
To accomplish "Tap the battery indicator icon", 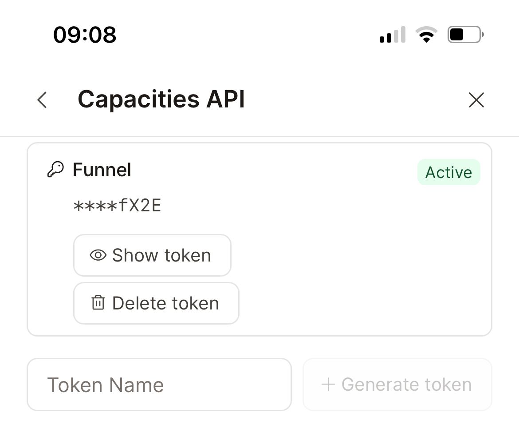I will (x=464, y=34).
